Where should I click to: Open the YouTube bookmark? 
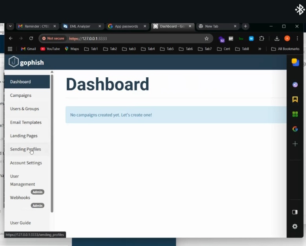(x=50, y=49)
